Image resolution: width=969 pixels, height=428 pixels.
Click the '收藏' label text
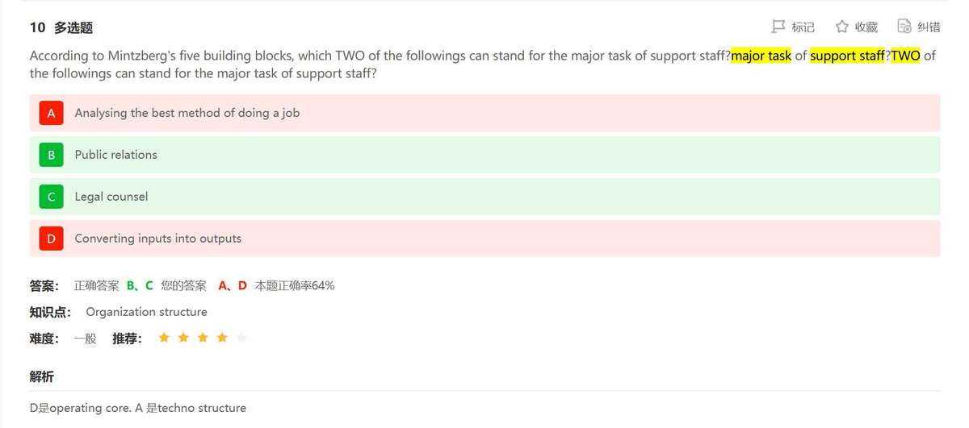pos(866,27)
